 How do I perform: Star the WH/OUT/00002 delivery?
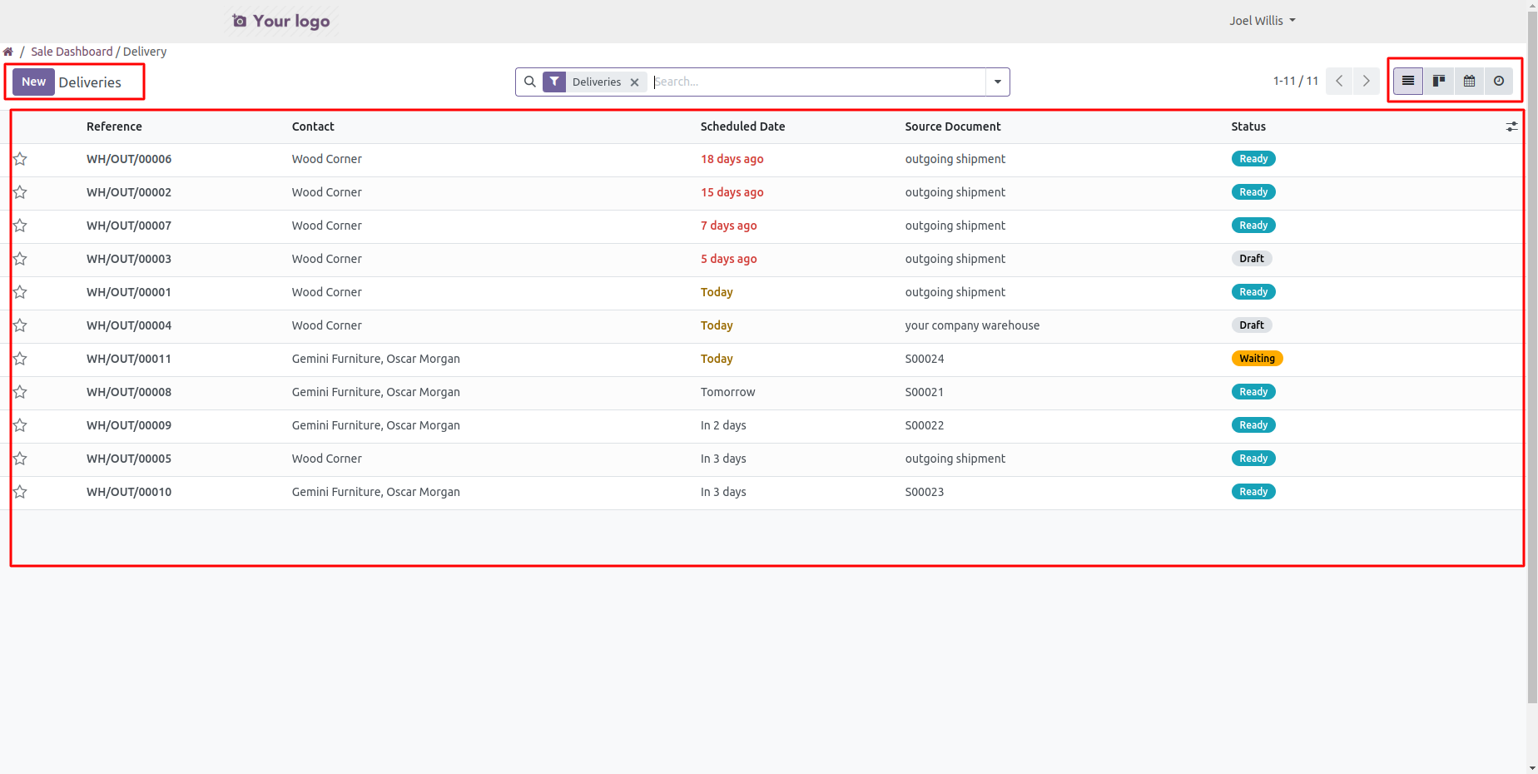(20, 192)
